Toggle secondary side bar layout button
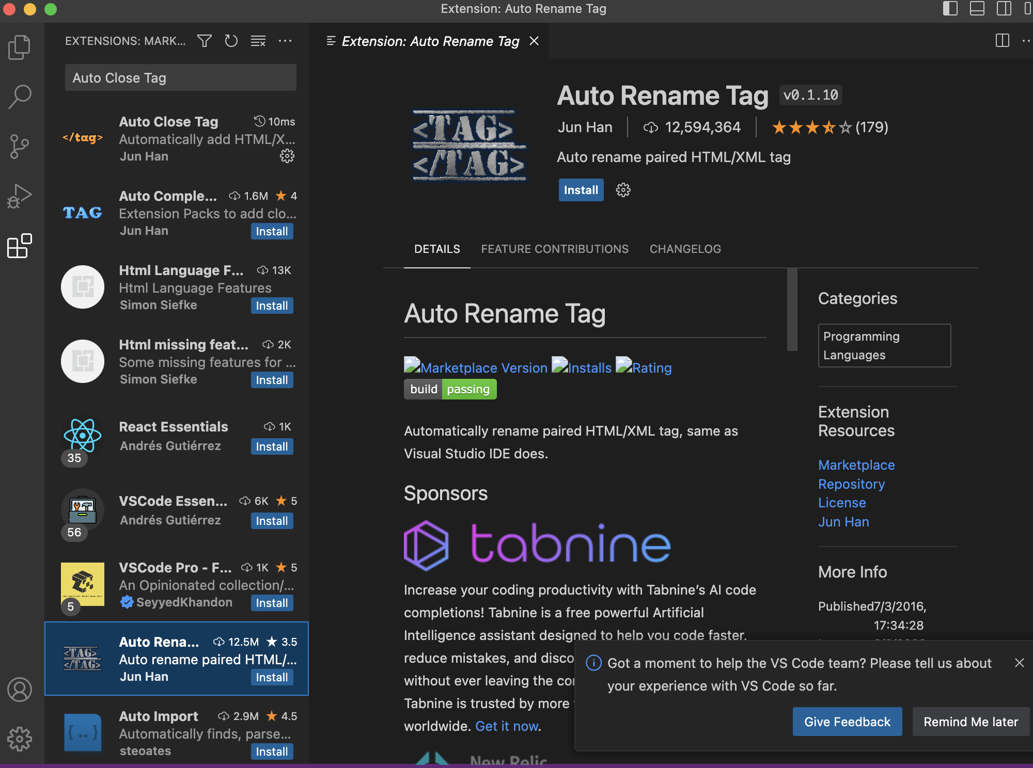 [x=1004, y=9]
